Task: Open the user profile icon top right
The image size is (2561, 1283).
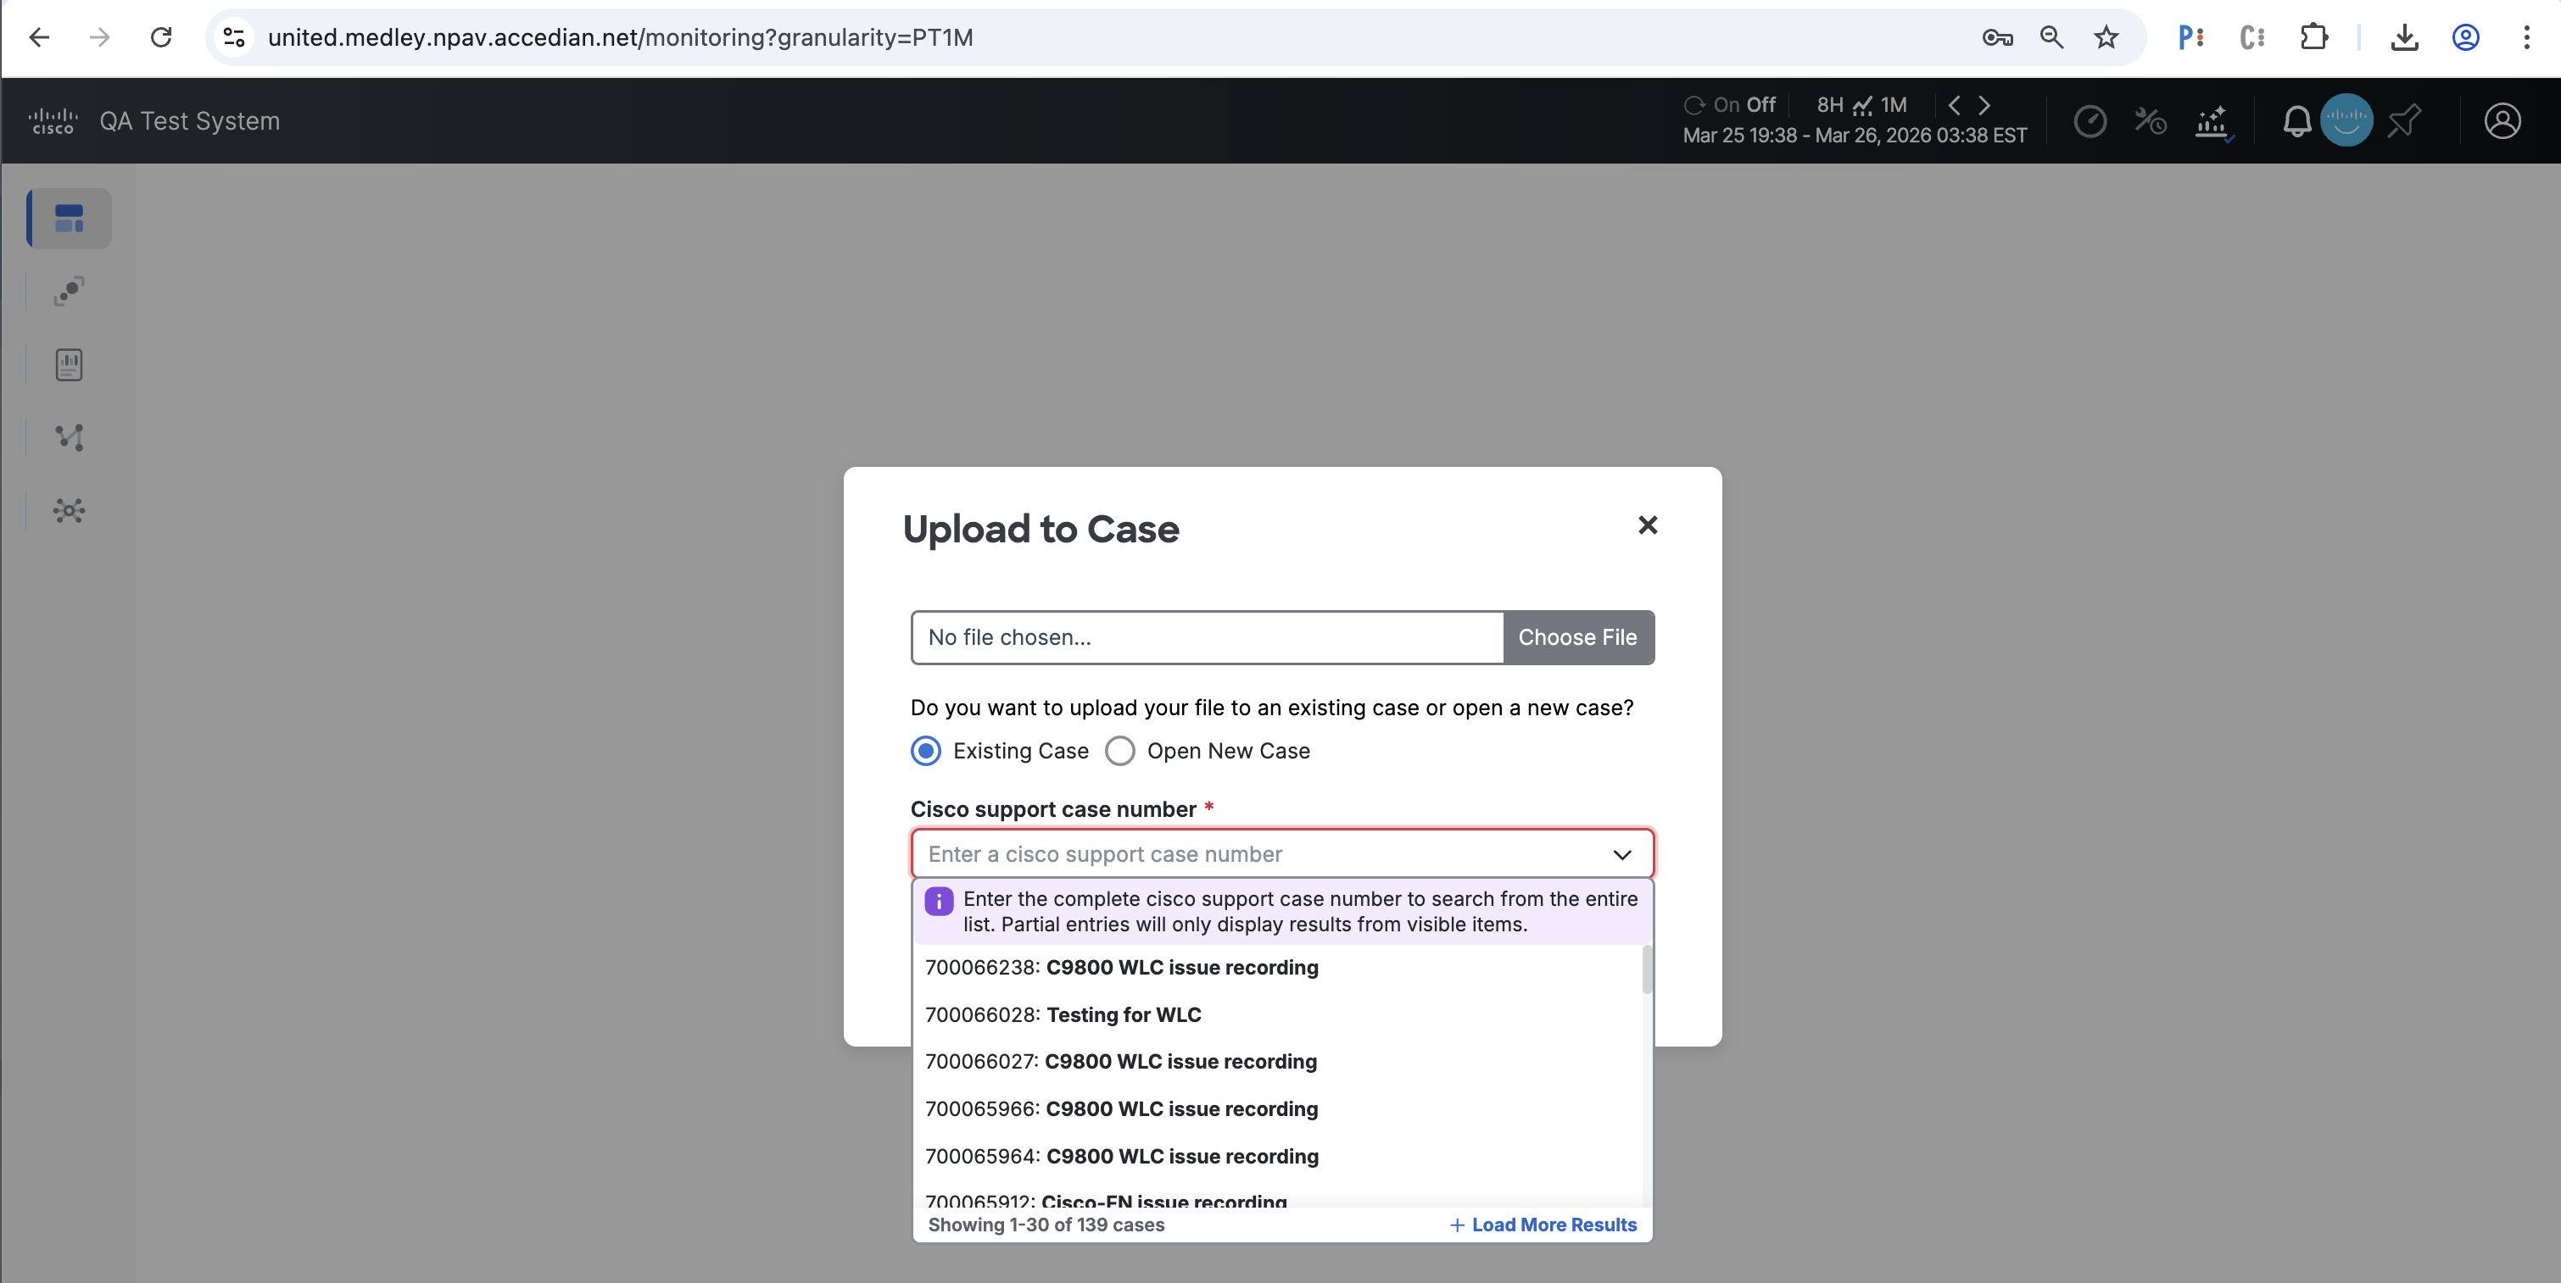Action: pos(2504,120)
